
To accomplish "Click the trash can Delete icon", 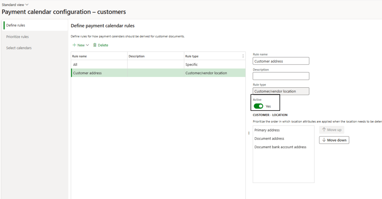I will [x=95, y=45].
